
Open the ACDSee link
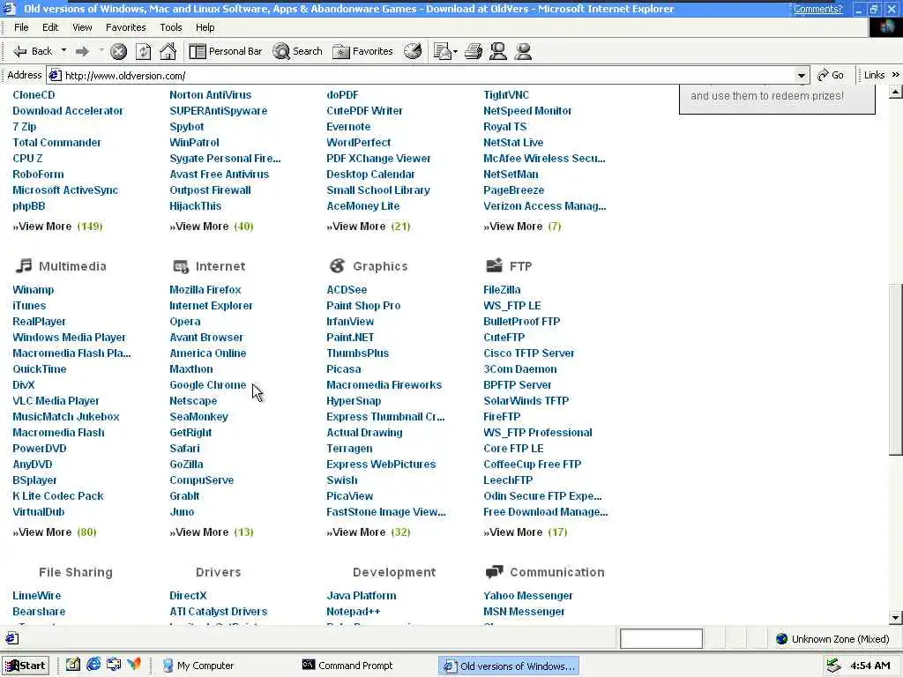[347, 289]
